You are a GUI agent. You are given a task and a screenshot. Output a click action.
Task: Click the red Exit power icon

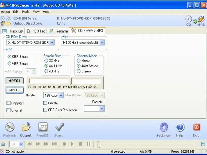click(197, 127)
